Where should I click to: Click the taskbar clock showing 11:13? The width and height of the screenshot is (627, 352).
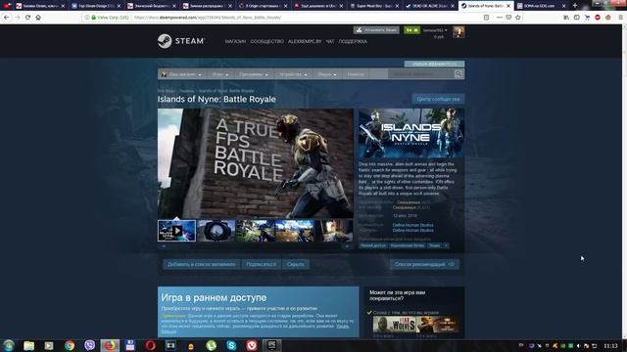point(610,345)
